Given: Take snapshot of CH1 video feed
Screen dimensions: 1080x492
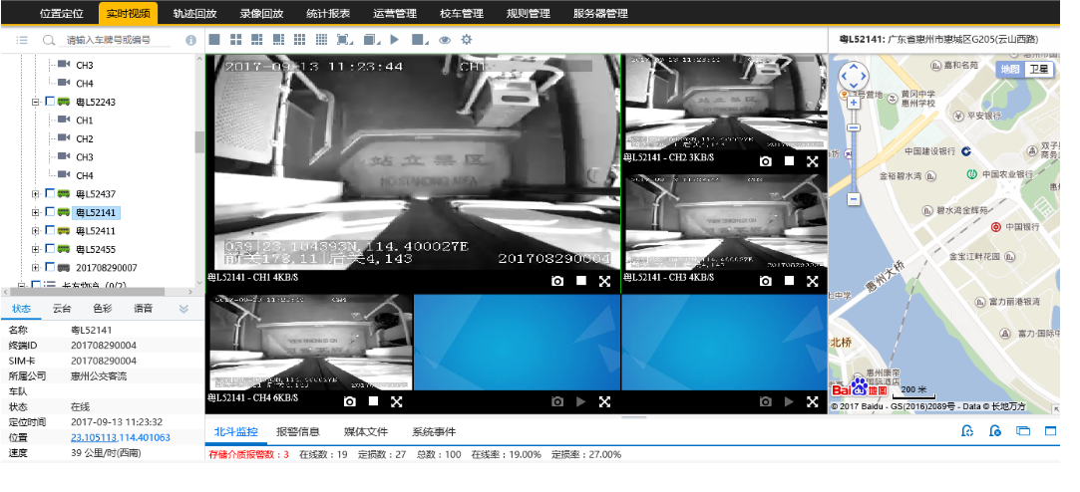Looking at the screenshot, I should click(x=558, y=282).
